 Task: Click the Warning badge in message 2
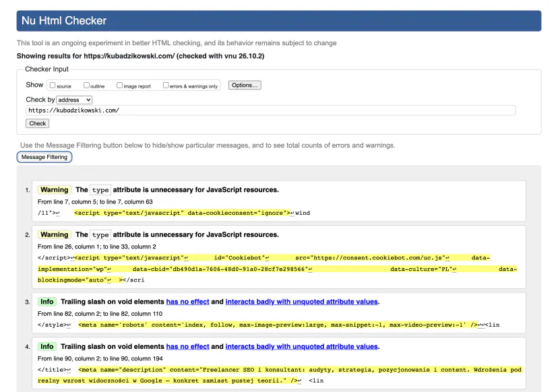(x=55, y=235)
